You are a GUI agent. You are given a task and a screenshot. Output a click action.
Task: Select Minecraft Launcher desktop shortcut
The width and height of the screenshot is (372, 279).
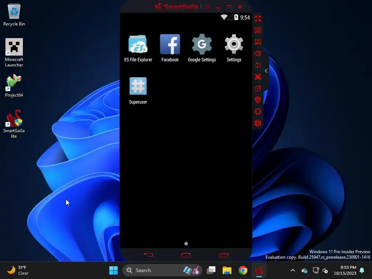pyautogui.click(x=14, y=53)
